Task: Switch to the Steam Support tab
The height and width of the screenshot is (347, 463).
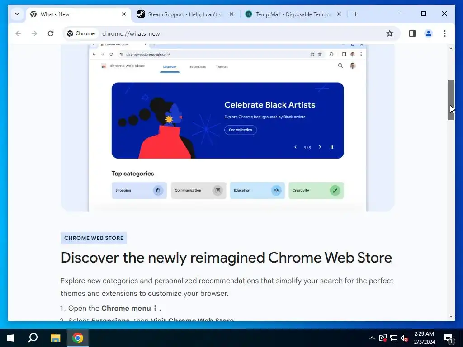Action: coord(184,14)
